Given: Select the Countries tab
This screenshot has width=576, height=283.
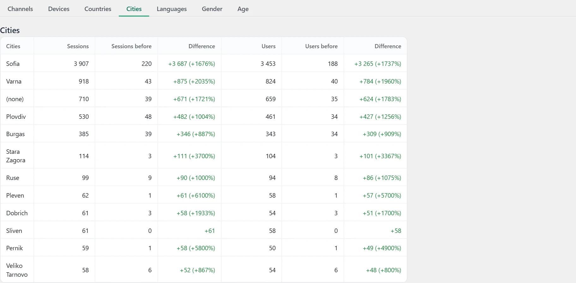Looking at the screenshot, I should tap(98, 9).
